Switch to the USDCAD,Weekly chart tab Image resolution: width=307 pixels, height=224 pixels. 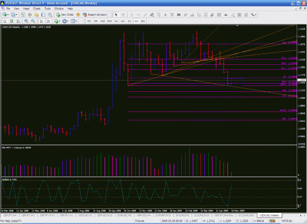[269, 215]
